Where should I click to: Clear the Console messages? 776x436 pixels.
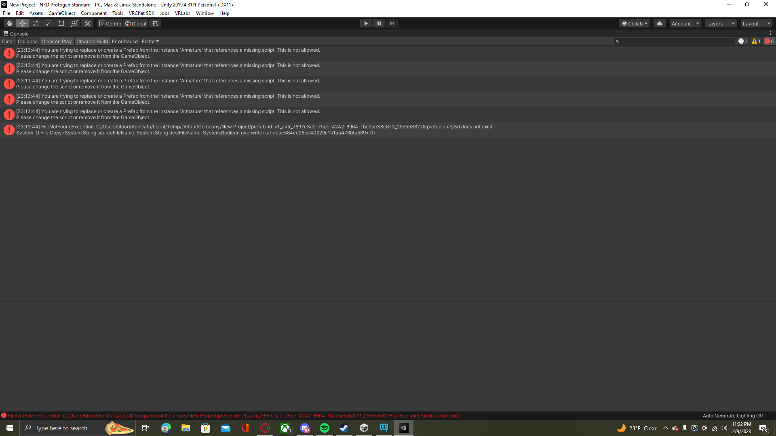(x=8, y=41)
